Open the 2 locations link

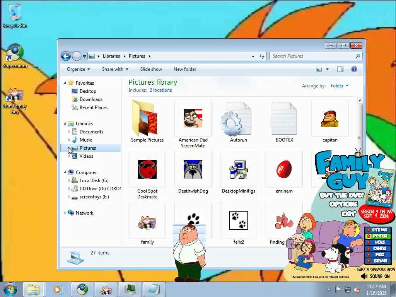tap(160, 90)
